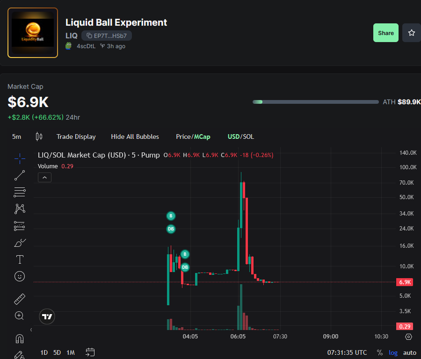
Task: Open the forecasting and measurement tools
Action: click(20, 226)
